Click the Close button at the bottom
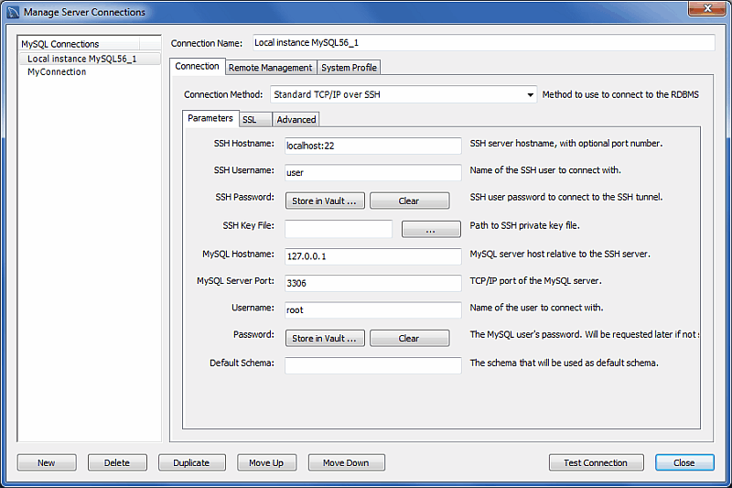Screen dimensions: 732x488 (684, 462)
